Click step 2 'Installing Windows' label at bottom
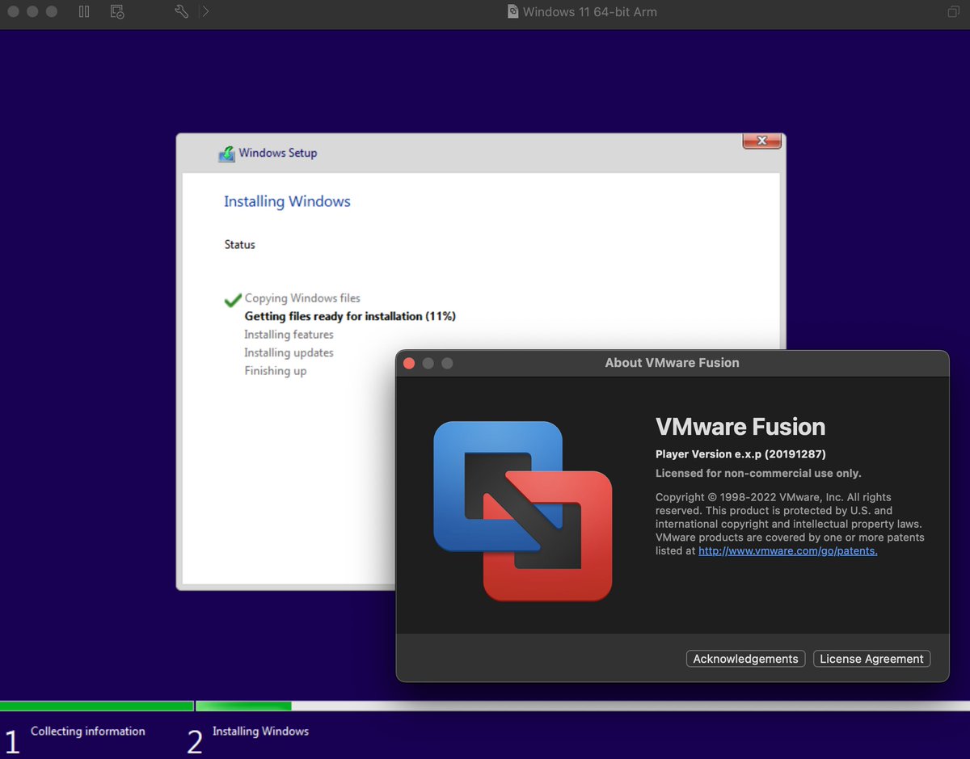The width and height of the screenshot is (970, 759). pos(260,731)
